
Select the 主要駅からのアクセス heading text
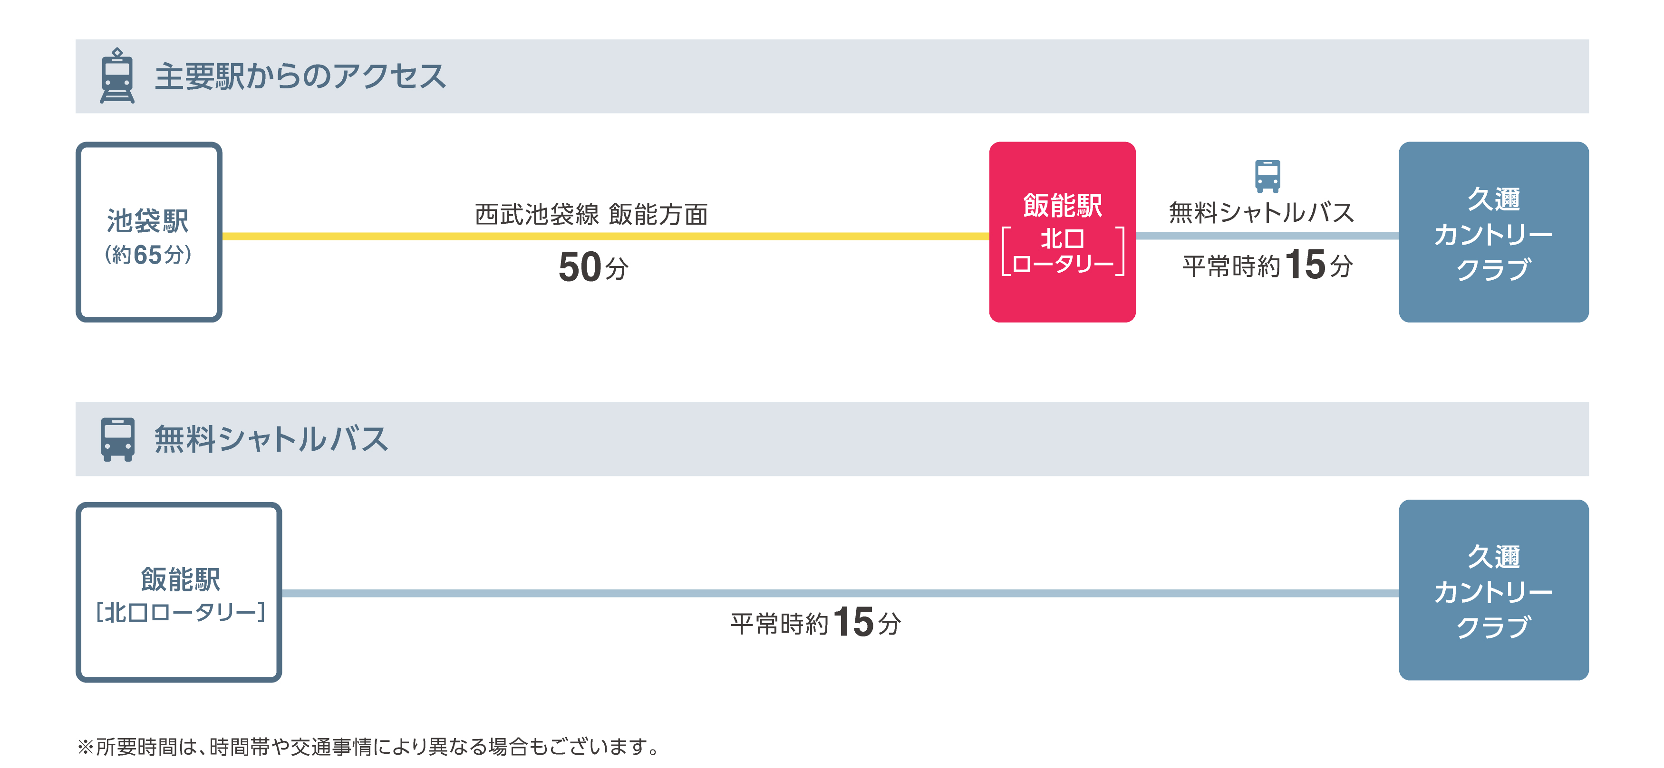tap(300, 76)
